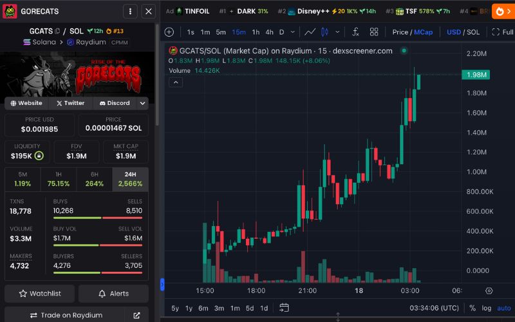Switch chart to Price mode
The width and height of the screenshot is (515, 322).
pyautogui.click(x=400, y=32)
